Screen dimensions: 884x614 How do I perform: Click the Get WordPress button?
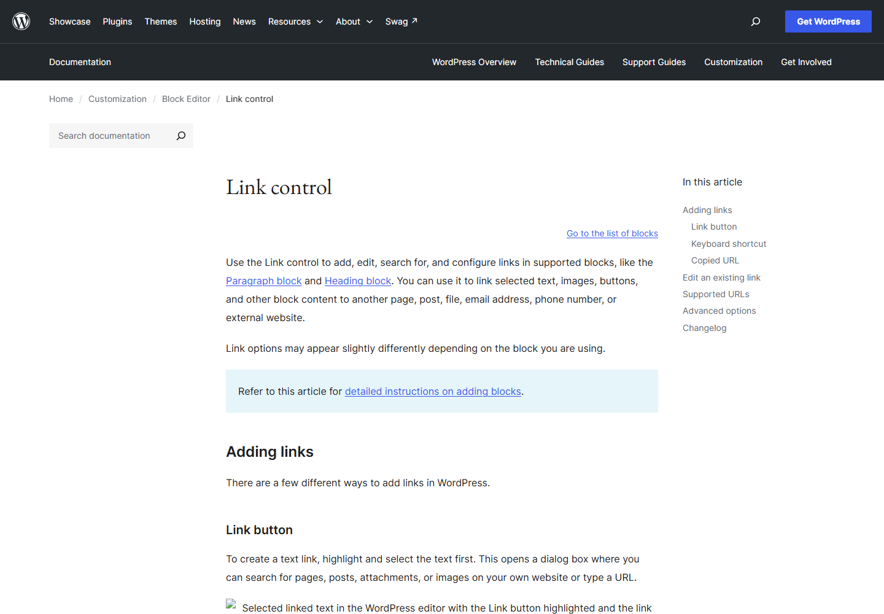(x=828, y=21)
